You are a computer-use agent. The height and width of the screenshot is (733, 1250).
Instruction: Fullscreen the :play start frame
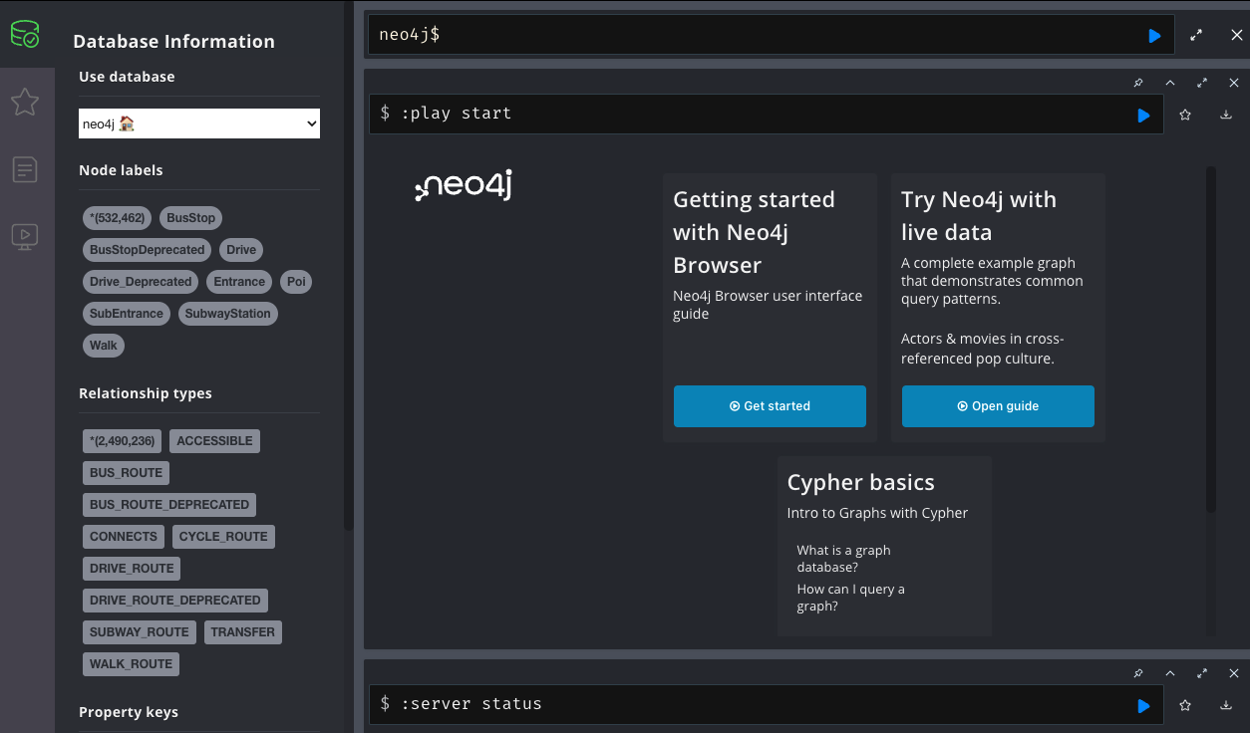(x=1202, y=83)
